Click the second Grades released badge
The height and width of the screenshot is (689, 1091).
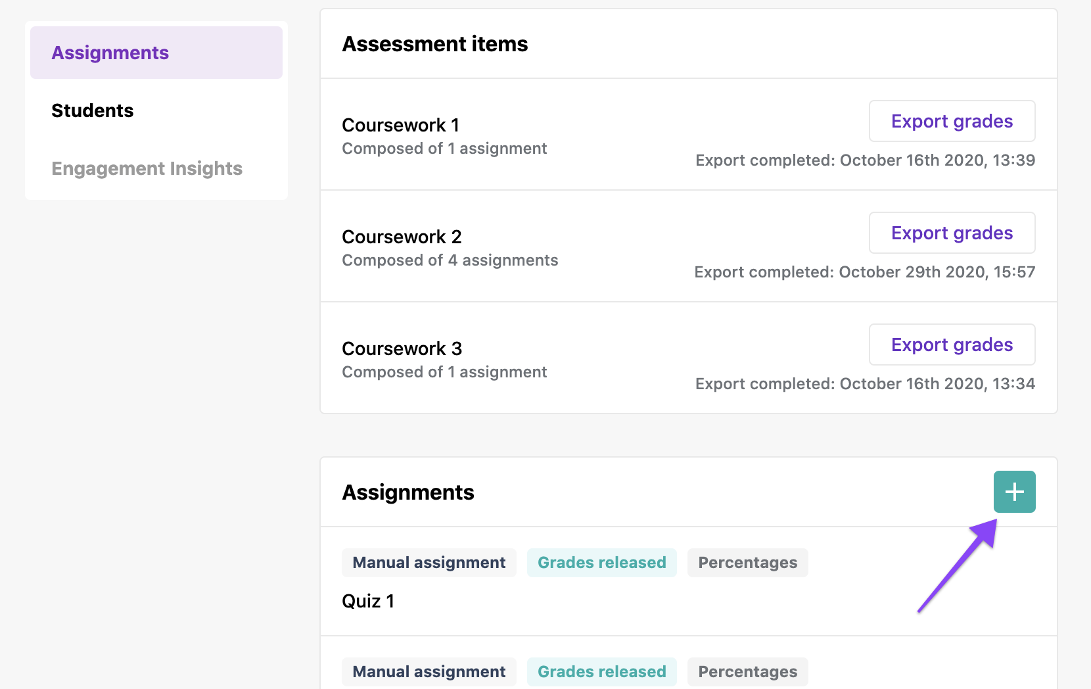pyautogui.click(x=601, y=671)
